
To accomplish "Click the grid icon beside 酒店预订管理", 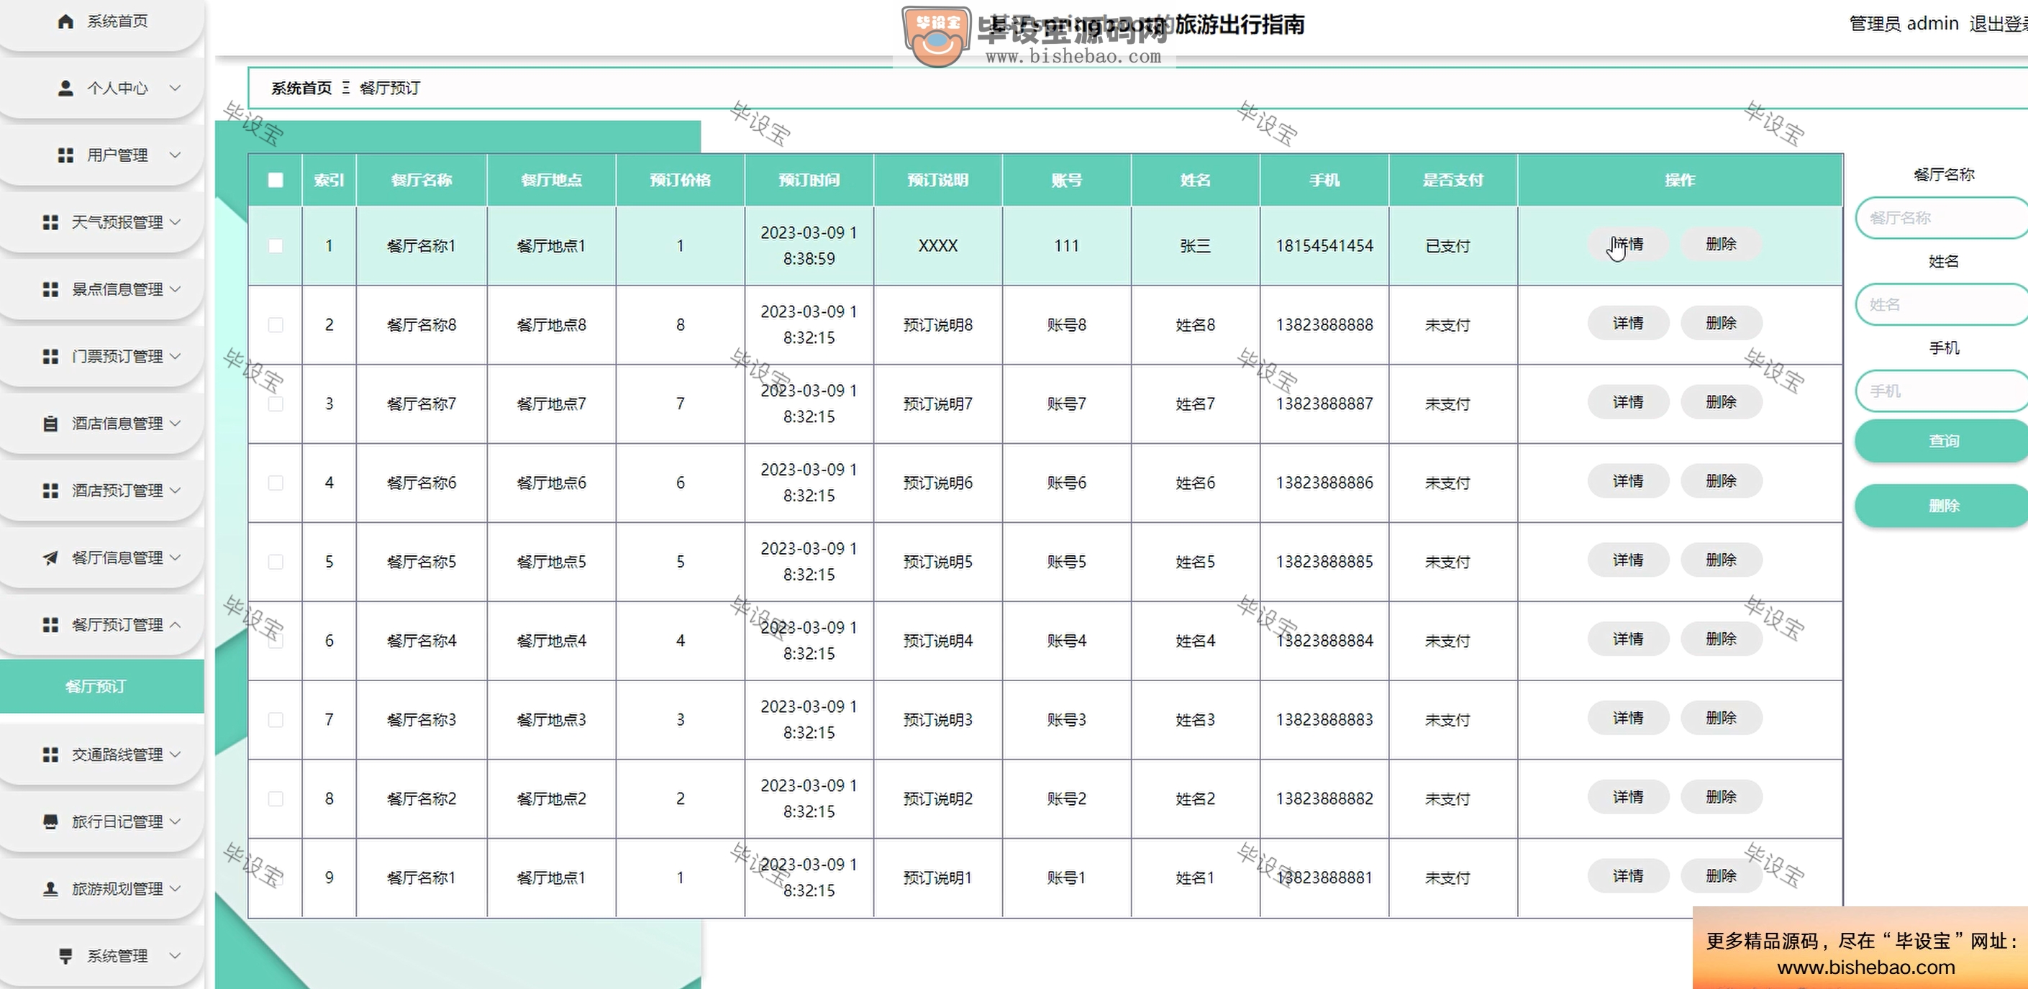I will [50, 491].
